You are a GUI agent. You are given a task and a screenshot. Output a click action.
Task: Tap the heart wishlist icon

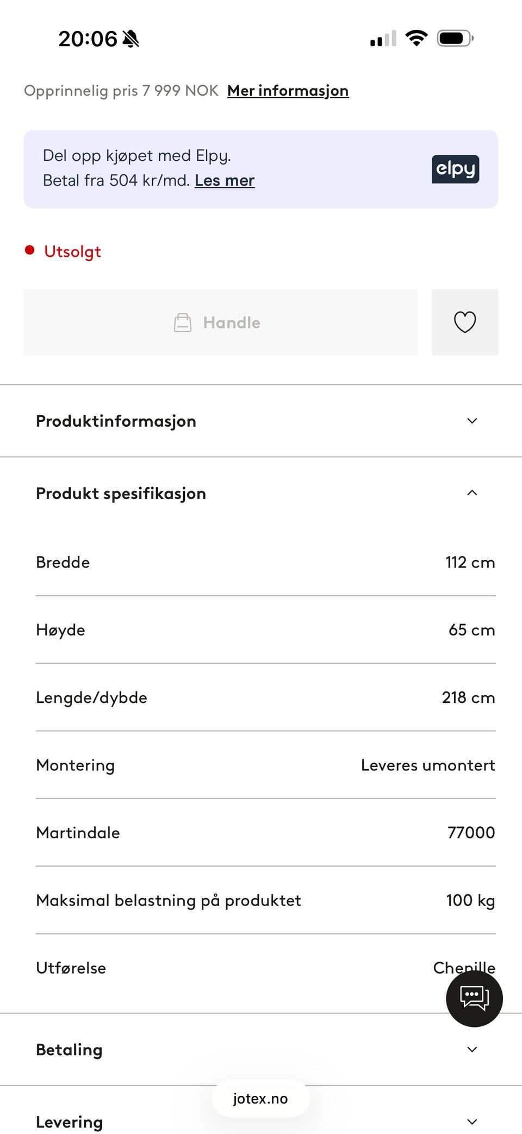pyautogui.click(x=464, y=322)
